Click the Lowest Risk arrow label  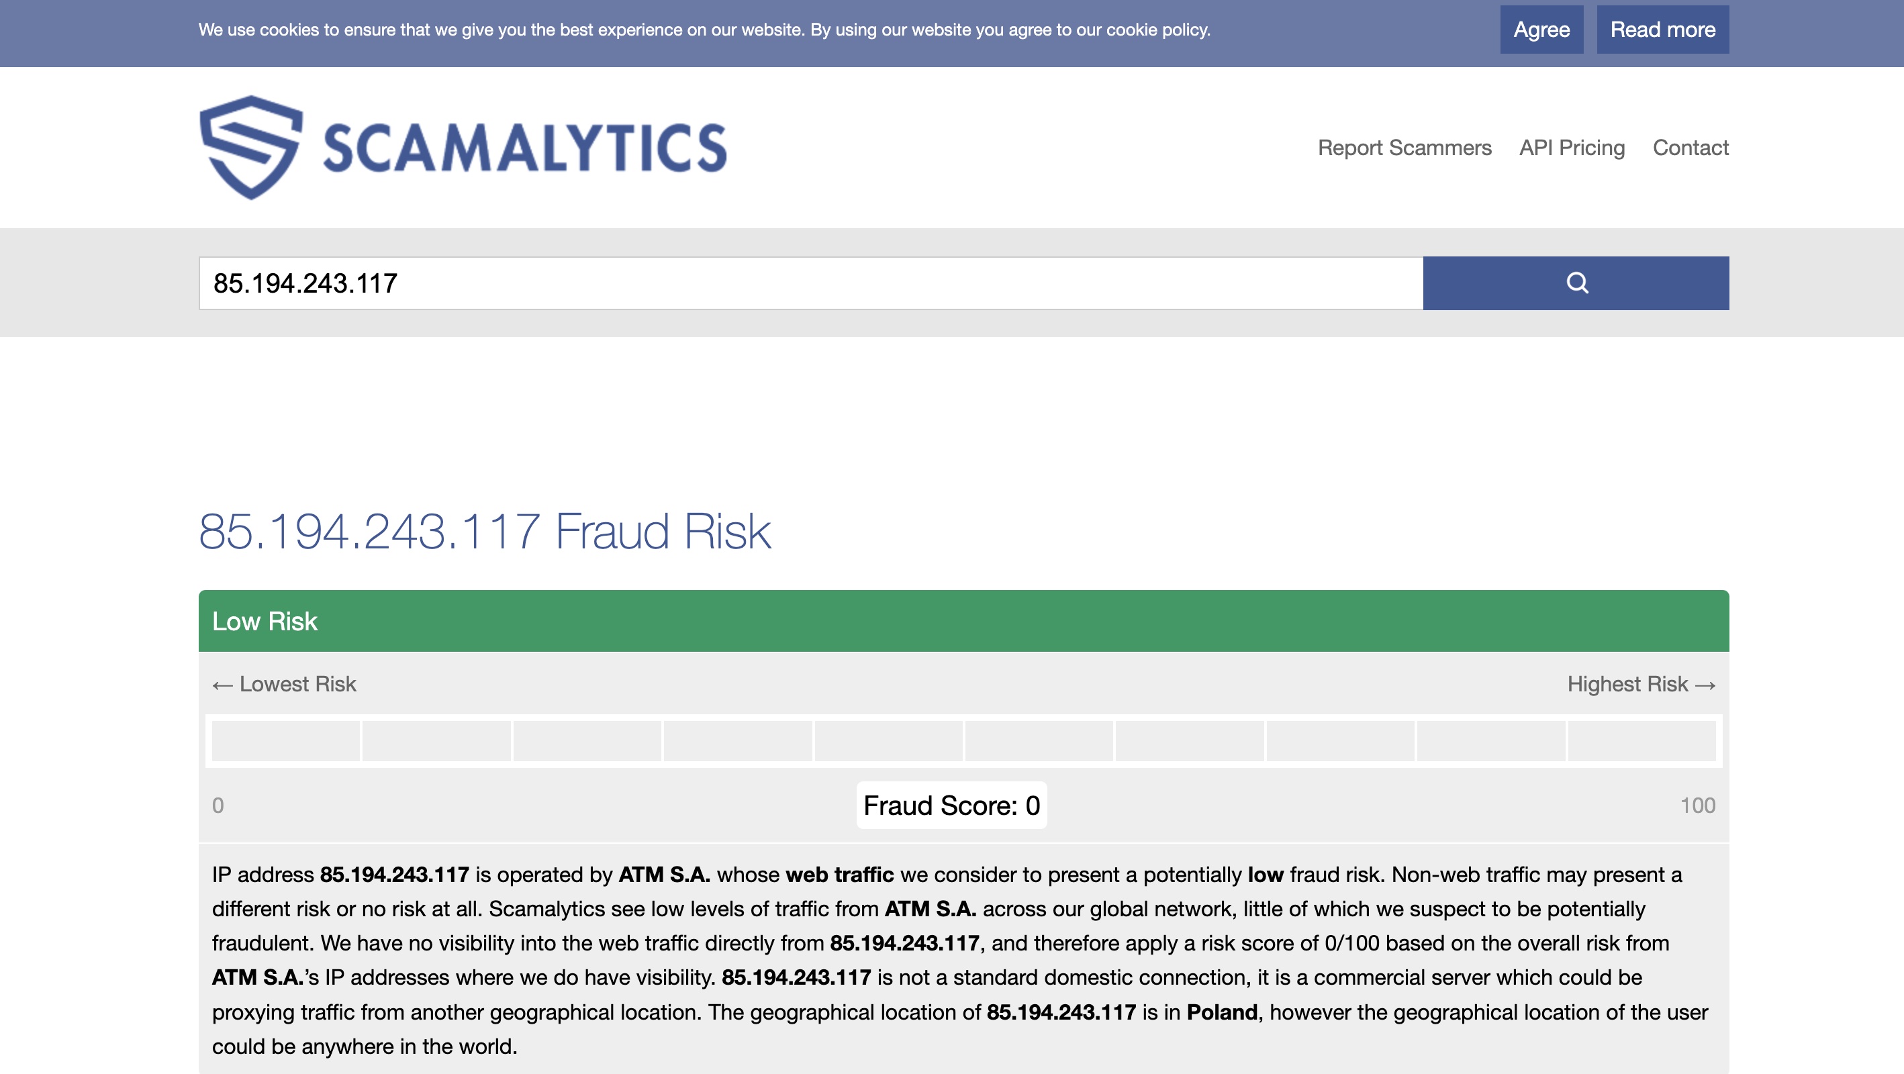[x=284, y=684]
